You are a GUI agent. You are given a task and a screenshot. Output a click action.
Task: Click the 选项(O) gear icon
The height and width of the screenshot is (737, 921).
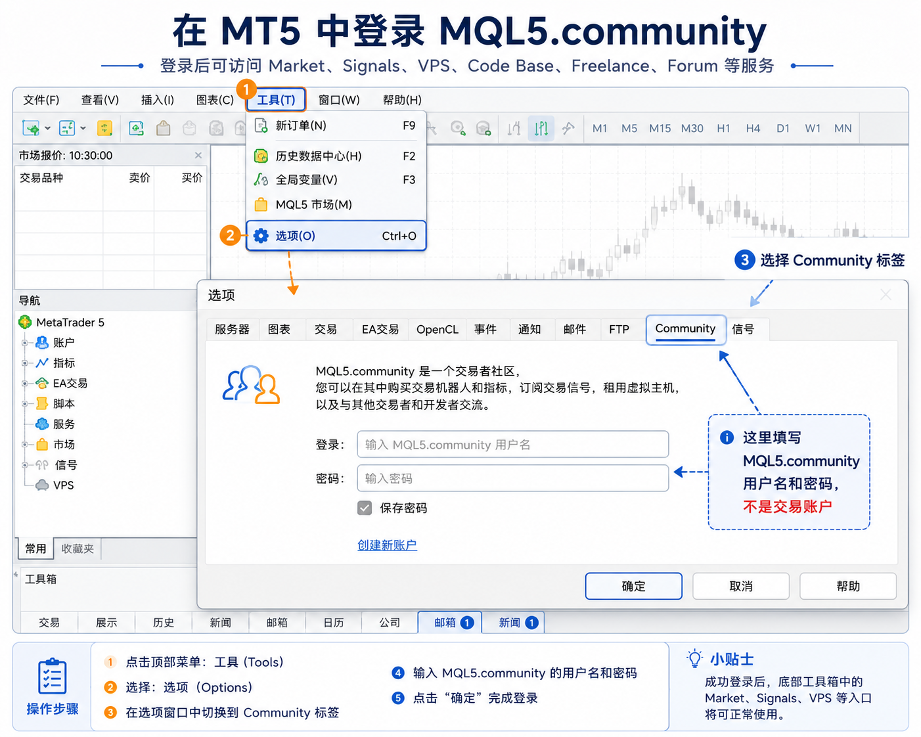click(x=261, y=236)
